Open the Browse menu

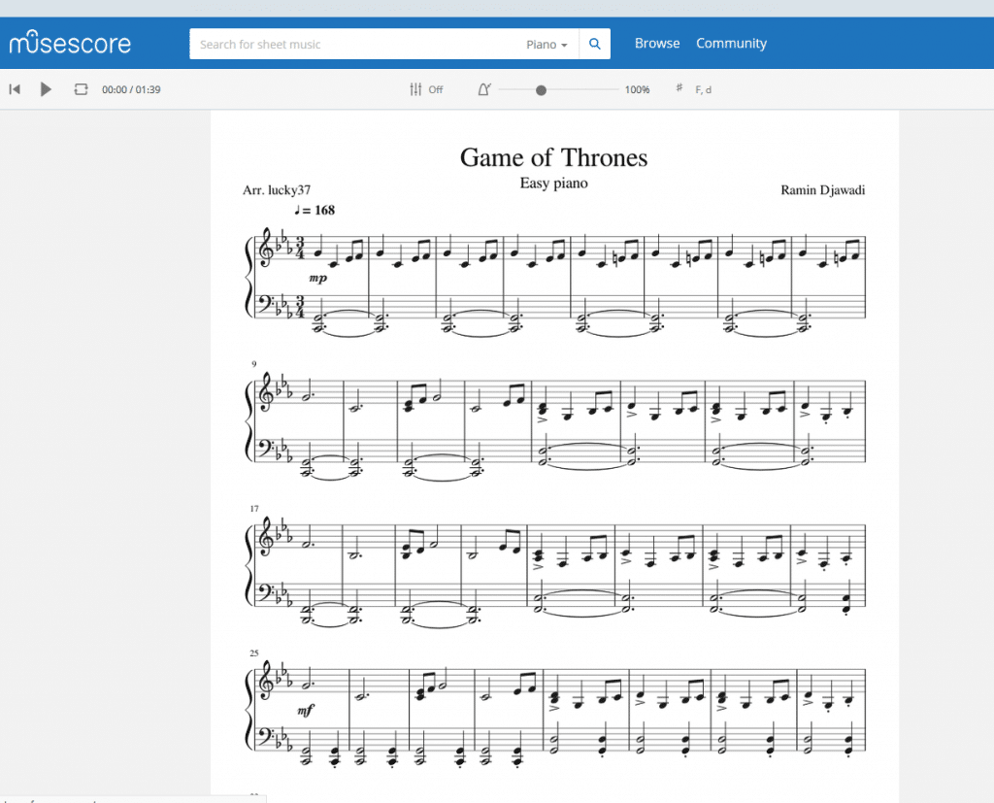[657, 43]
